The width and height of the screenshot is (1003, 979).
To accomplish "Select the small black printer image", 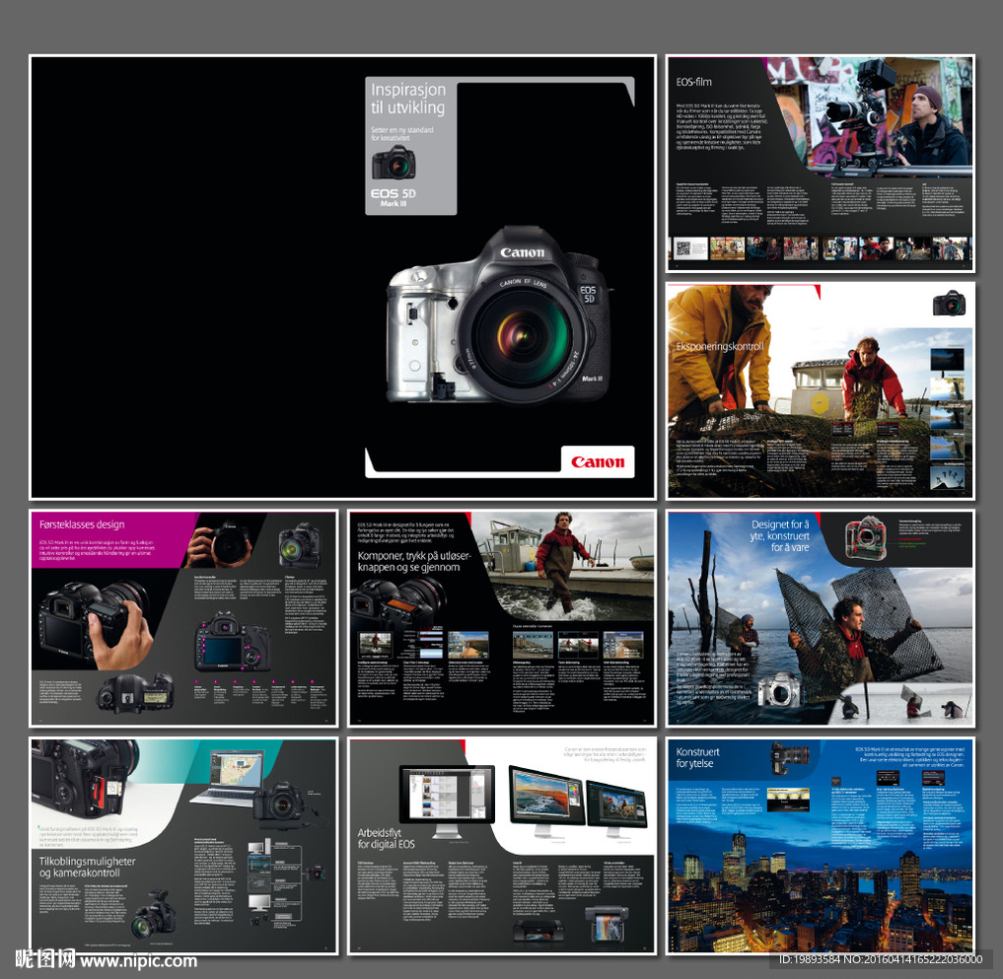I will pos(539,930).
